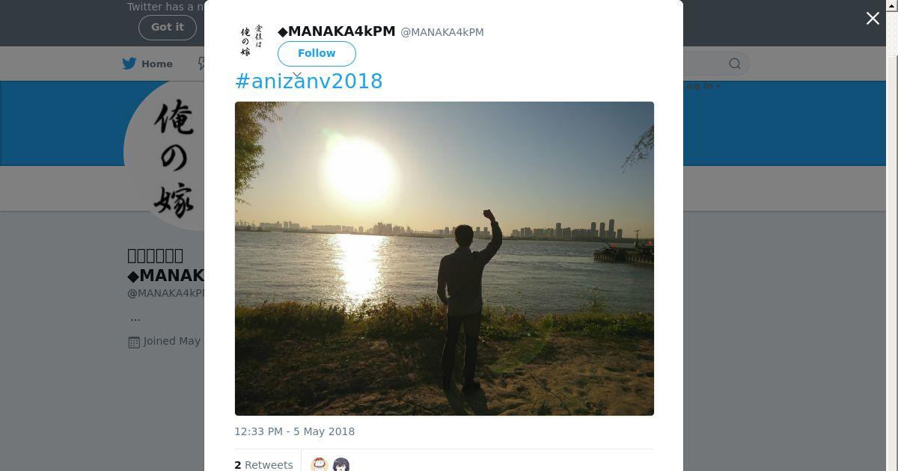Follow the MANAKA4kPM account
Image resolution: width=898 pixels, height=471 pixels.
click(317, 54)
